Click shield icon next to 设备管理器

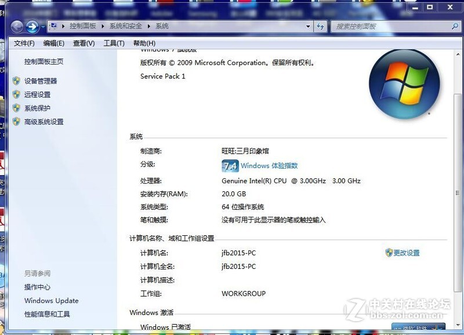point(17,81)
